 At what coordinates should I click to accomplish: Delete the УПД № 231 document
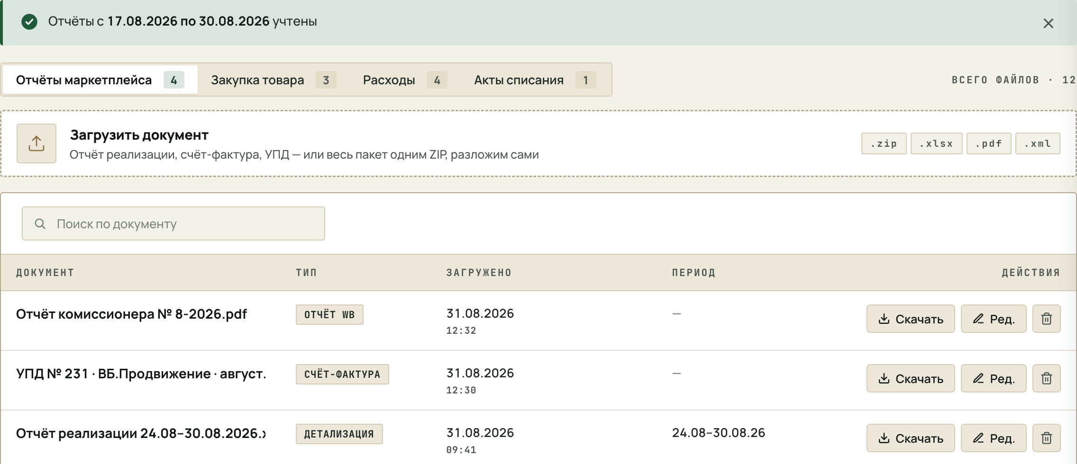[x=1047, y=378]
